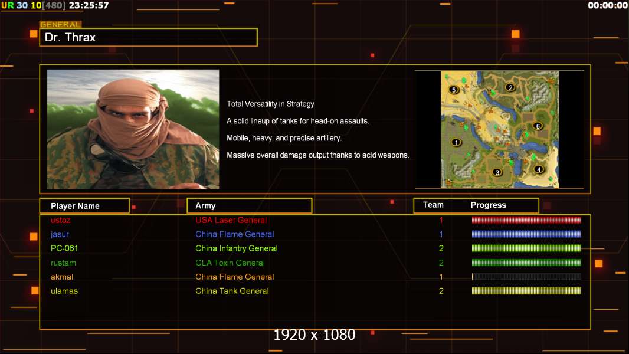The width and height of the screenshot is (629, 354).
Task: Click team number for ustoz
Action: pos(441,220)
